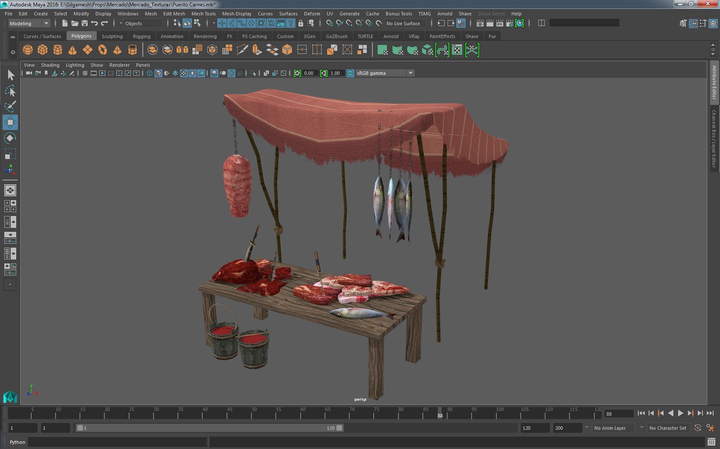Click the current frame field showing 88
Image resolution: width=720 pixels, height=449 pixels.
pos(618,414)
